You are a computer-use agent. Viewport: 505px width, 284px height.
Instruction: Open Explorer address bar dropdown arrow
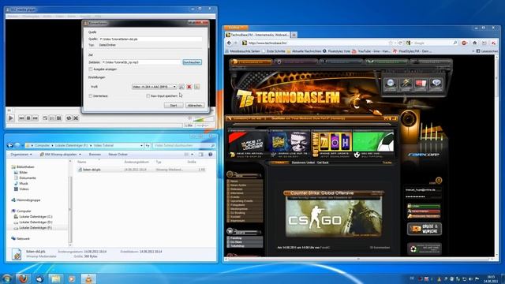pos(141,145)
